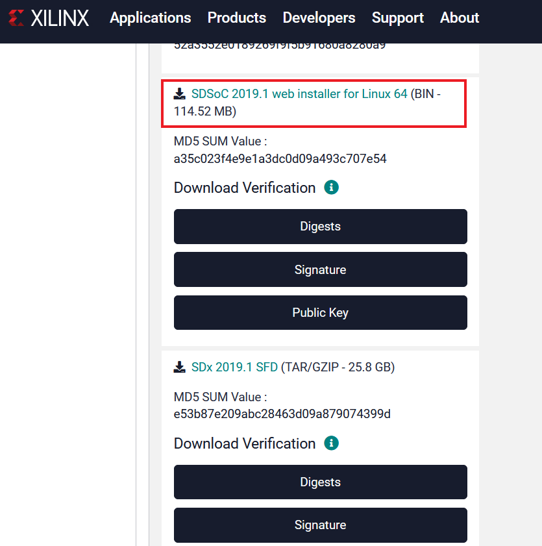This screenshot has width=542, height=546.
Task: Open the Applications menu
Action: tap(151, 18)
